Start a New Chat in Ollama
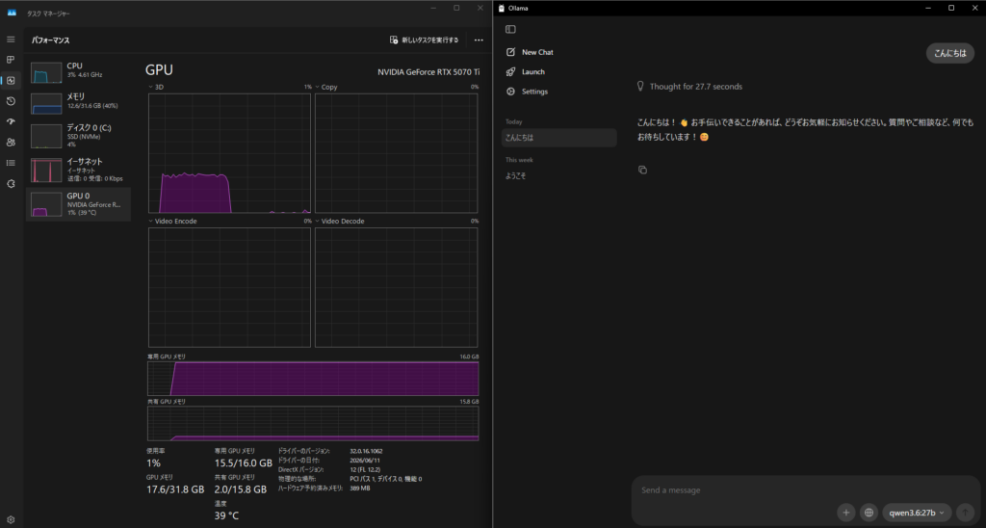Viewport: 986px width, 528px height. point(530,52)
